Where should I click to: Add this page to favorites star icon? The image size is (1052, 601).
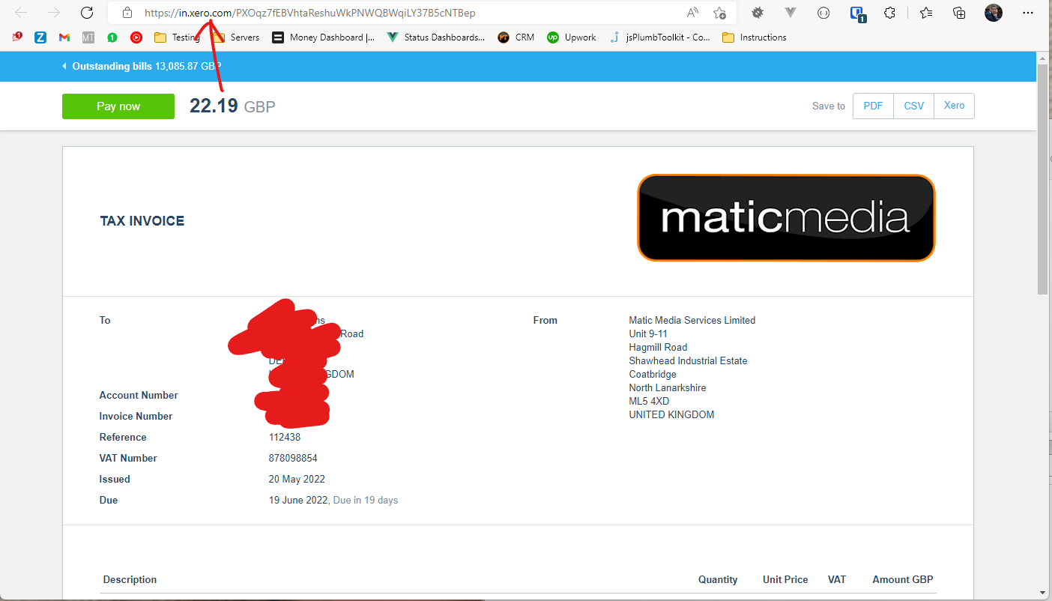[x=719, y=13]
